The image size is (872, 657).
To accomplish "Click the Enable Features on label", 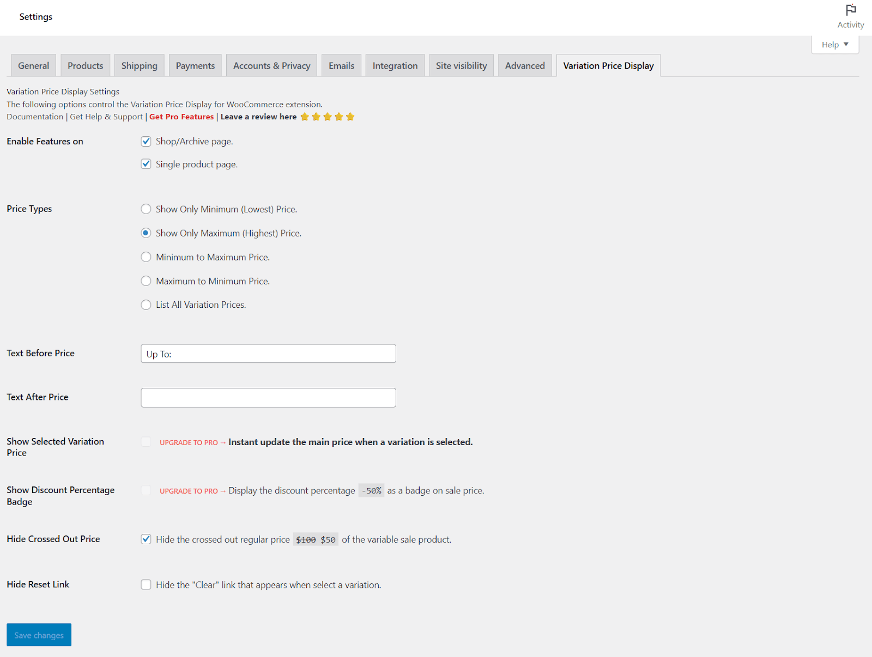I will click(x=45, y=141).
